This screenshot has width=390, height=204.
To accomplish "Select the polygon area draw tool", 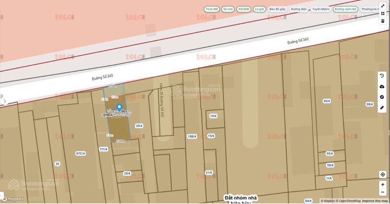I will tap(382, 13).
